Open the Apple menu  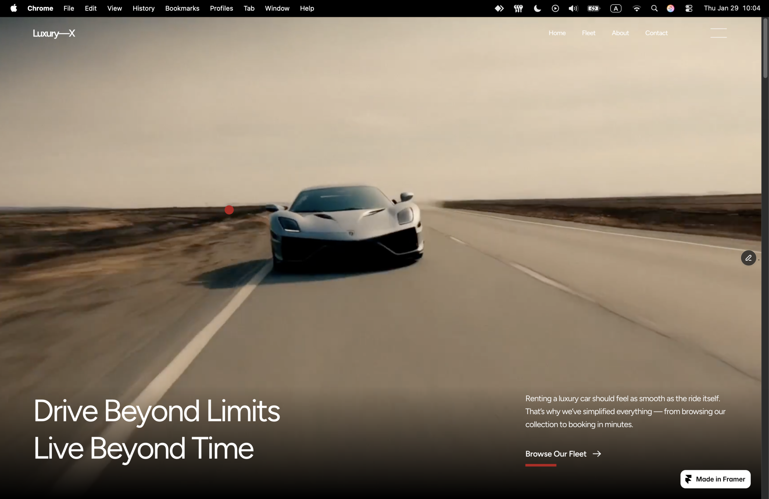[14, 8]
